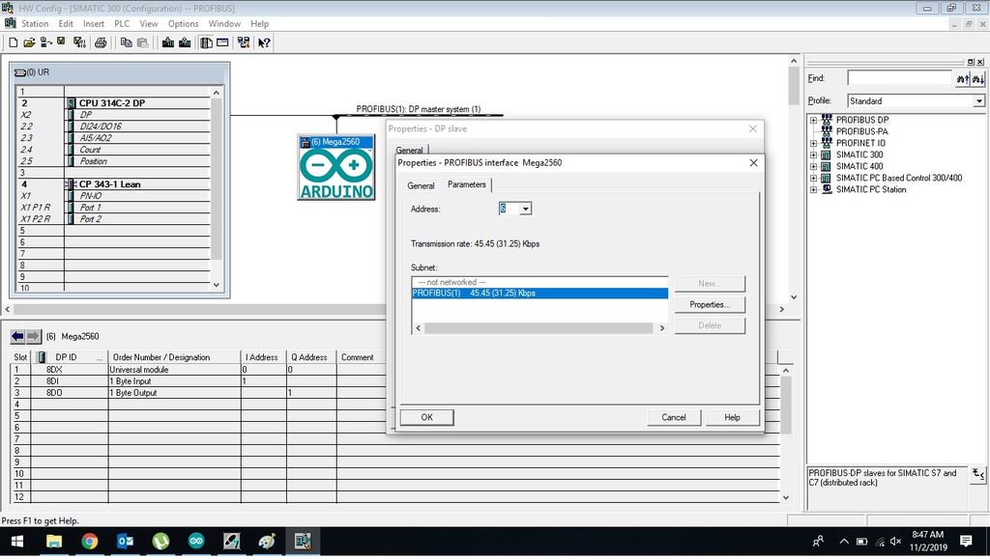990x560 pixels.
Task: Open the Profile Standard dropdown
Action: [978, 101]
